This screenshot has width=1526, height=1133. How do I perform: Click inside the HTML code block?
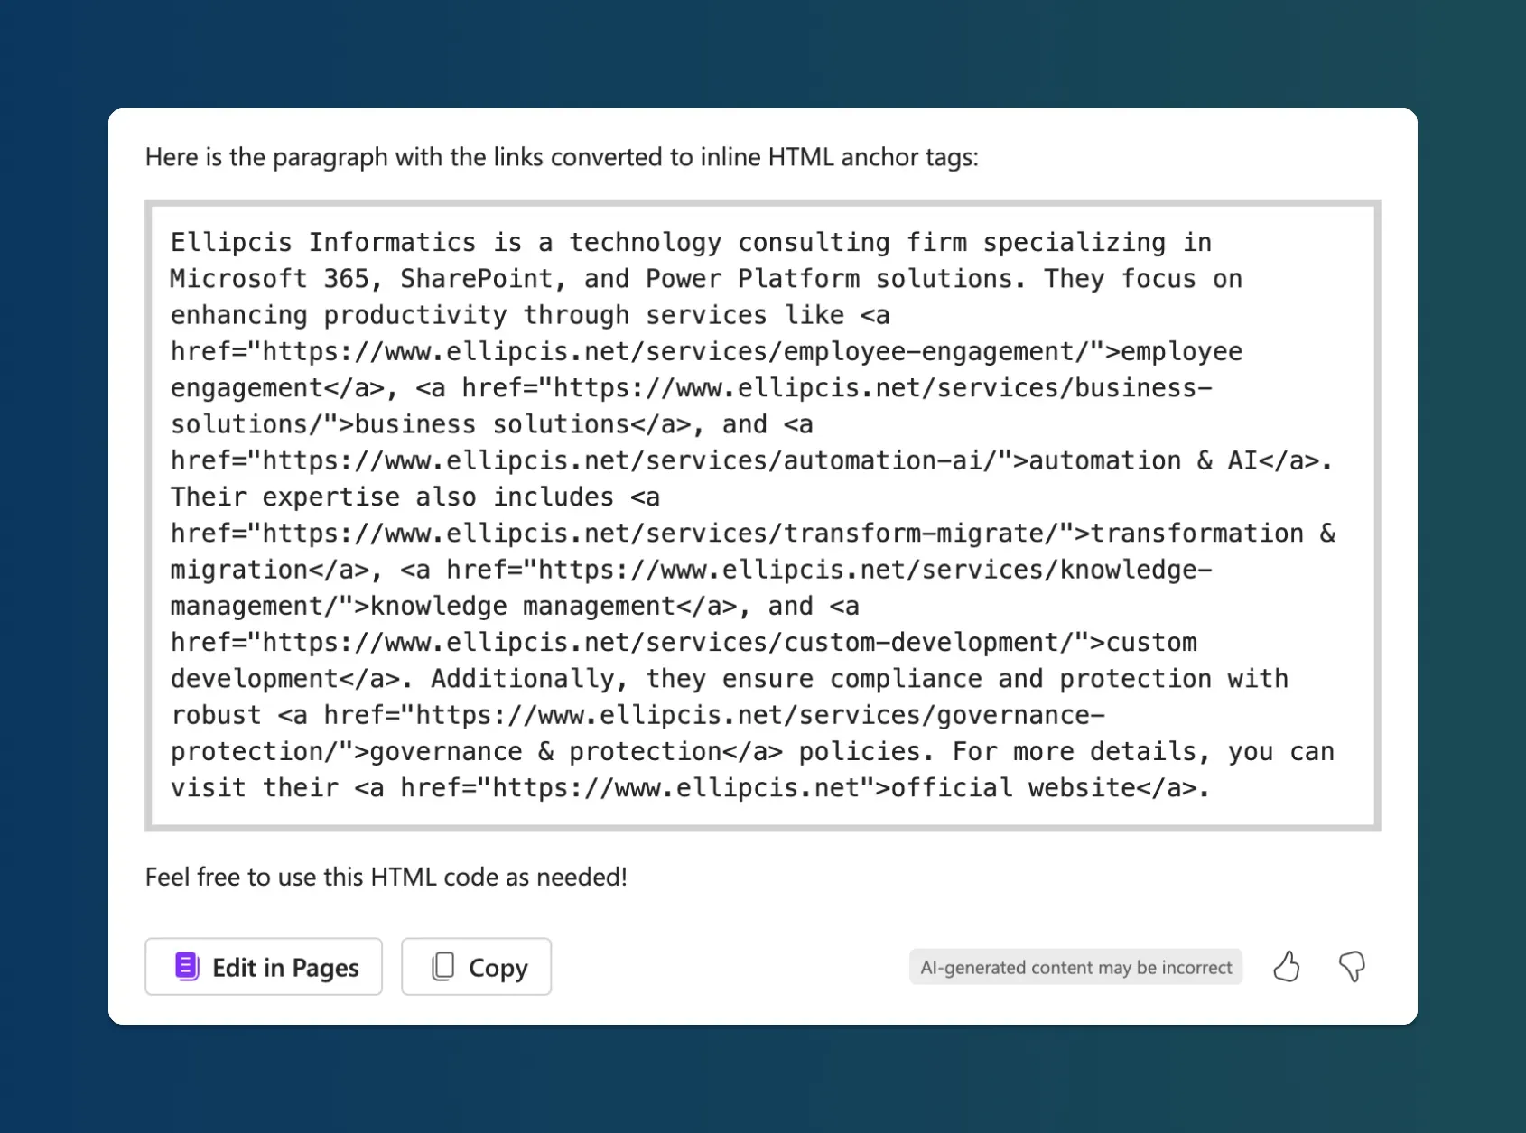[x=763, y=515]
